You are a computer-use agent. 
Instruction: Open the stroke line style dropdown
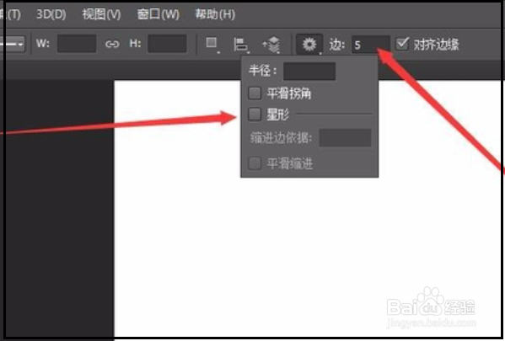click(x=13, y=44)
